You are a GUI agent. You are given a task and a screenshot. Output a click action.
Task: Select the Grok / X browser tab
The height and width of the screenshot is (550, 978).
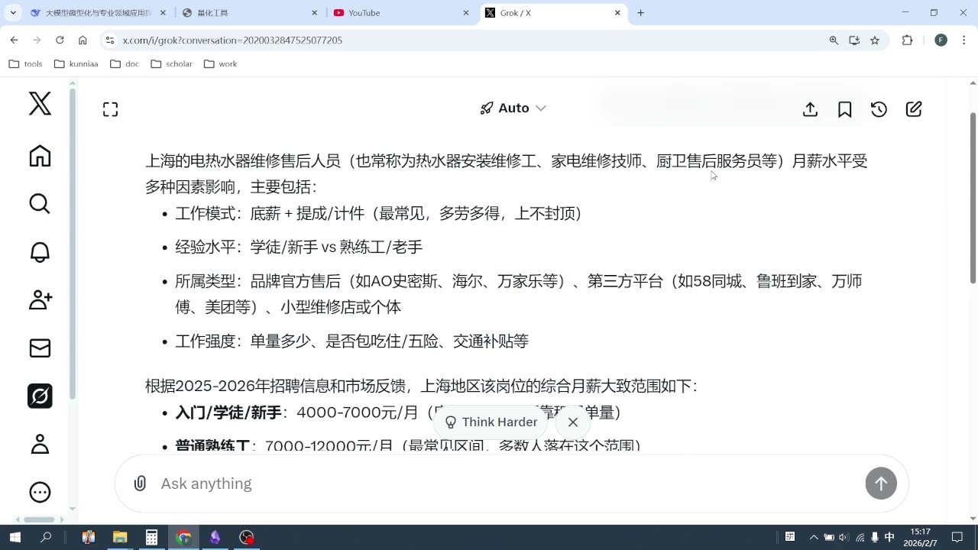click(x=553, y=13)
